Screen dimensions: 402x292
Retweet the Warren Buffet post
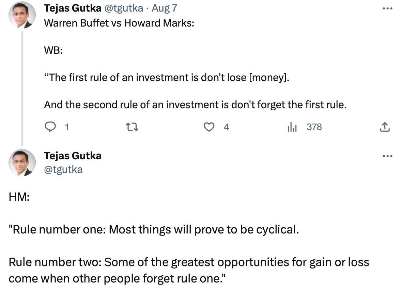(132, 127)
